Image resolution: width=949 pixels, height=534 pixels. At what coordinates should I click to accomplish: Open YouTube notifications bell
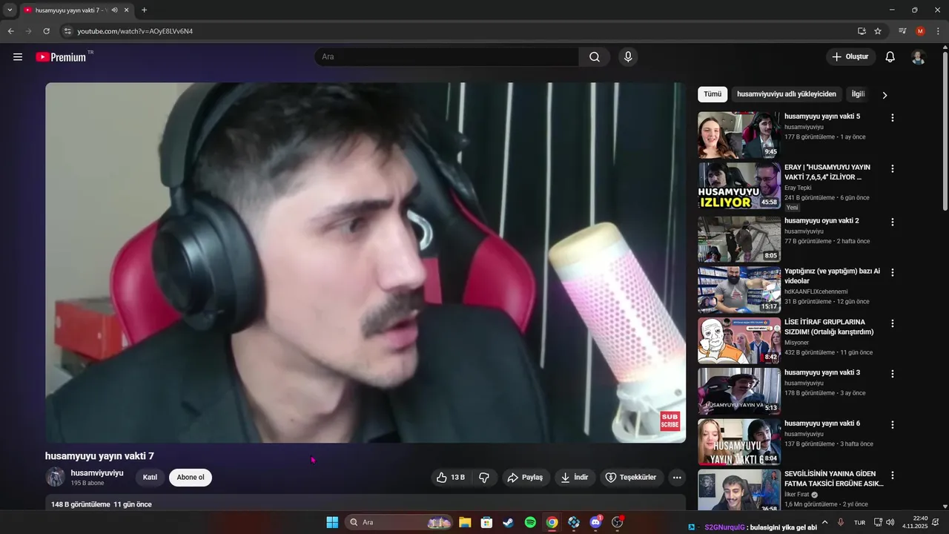pos(890,57)
